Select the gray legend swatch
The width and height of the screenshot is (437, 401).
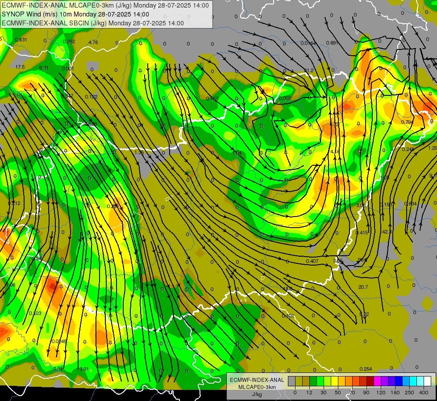pos(292,381)
